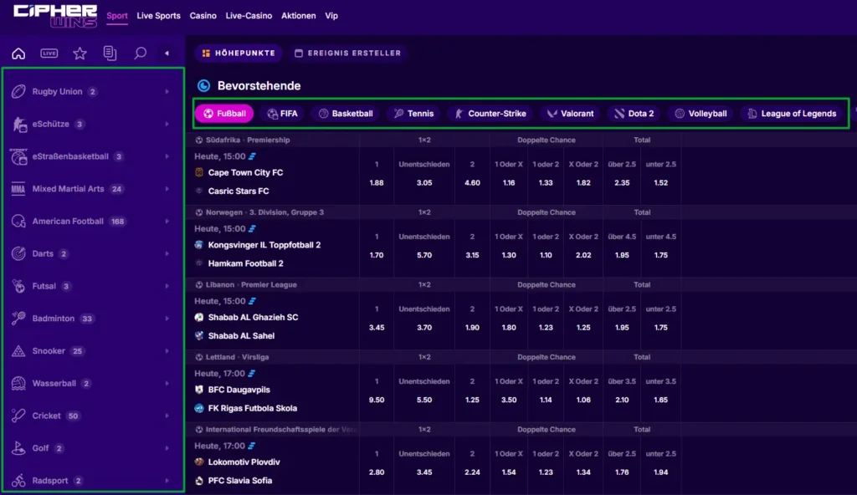857x495 pixels.
Task: Select the Valorant filter
Action: click(x=570, y=114)
